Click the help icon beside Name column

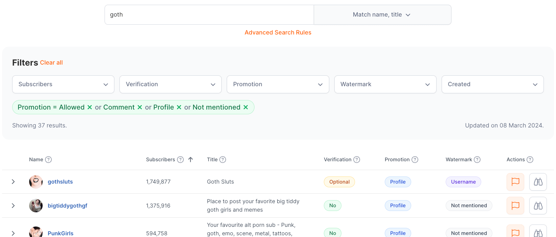pos(48,160)
